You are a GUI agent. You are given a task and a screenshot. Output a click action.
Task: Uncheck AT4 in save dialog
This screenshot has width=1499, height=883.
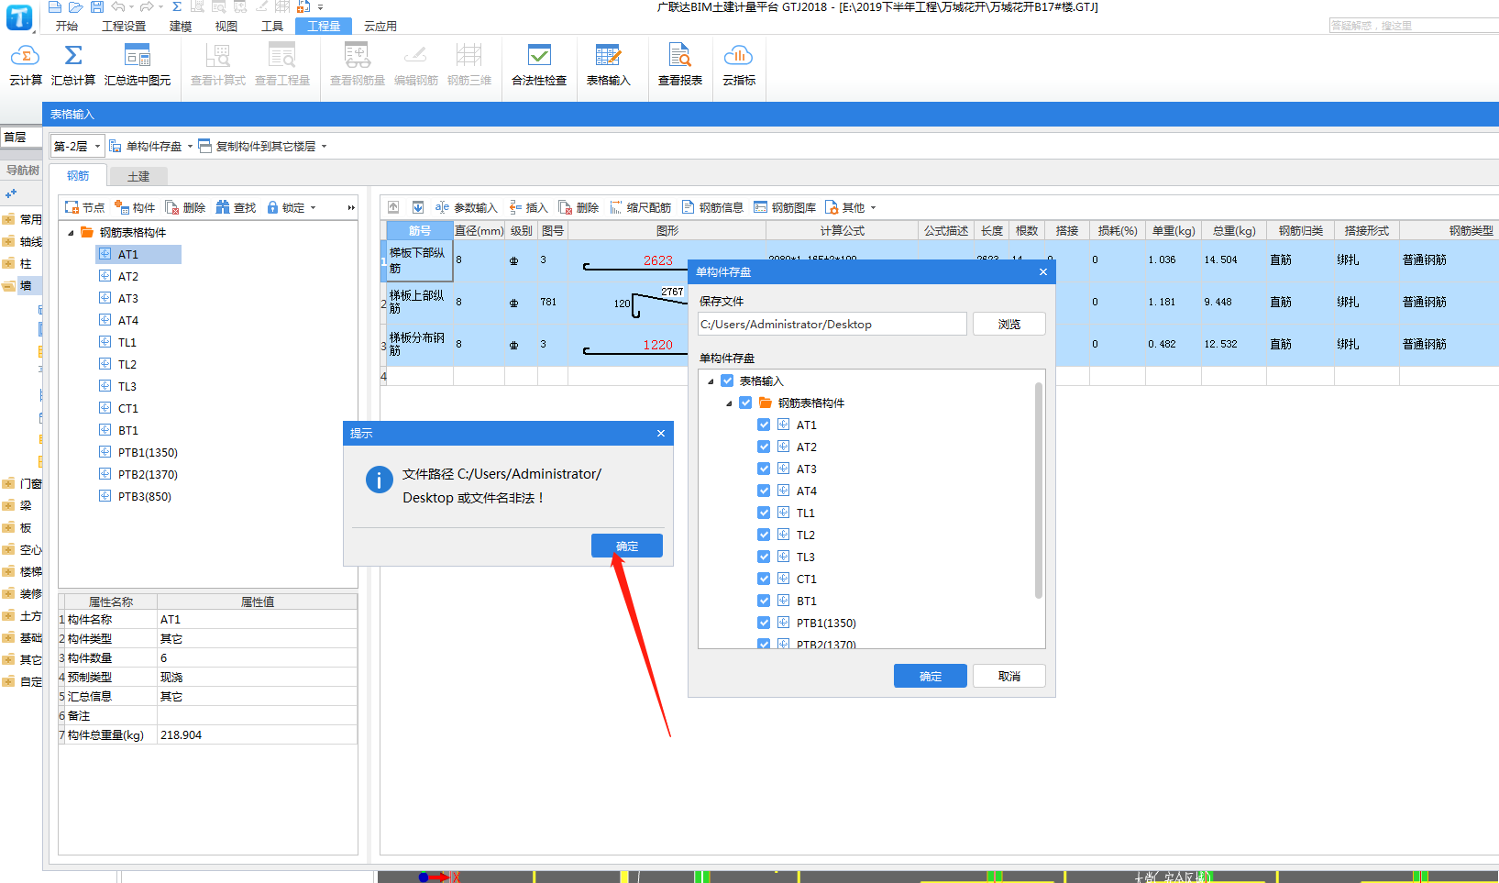764,491
